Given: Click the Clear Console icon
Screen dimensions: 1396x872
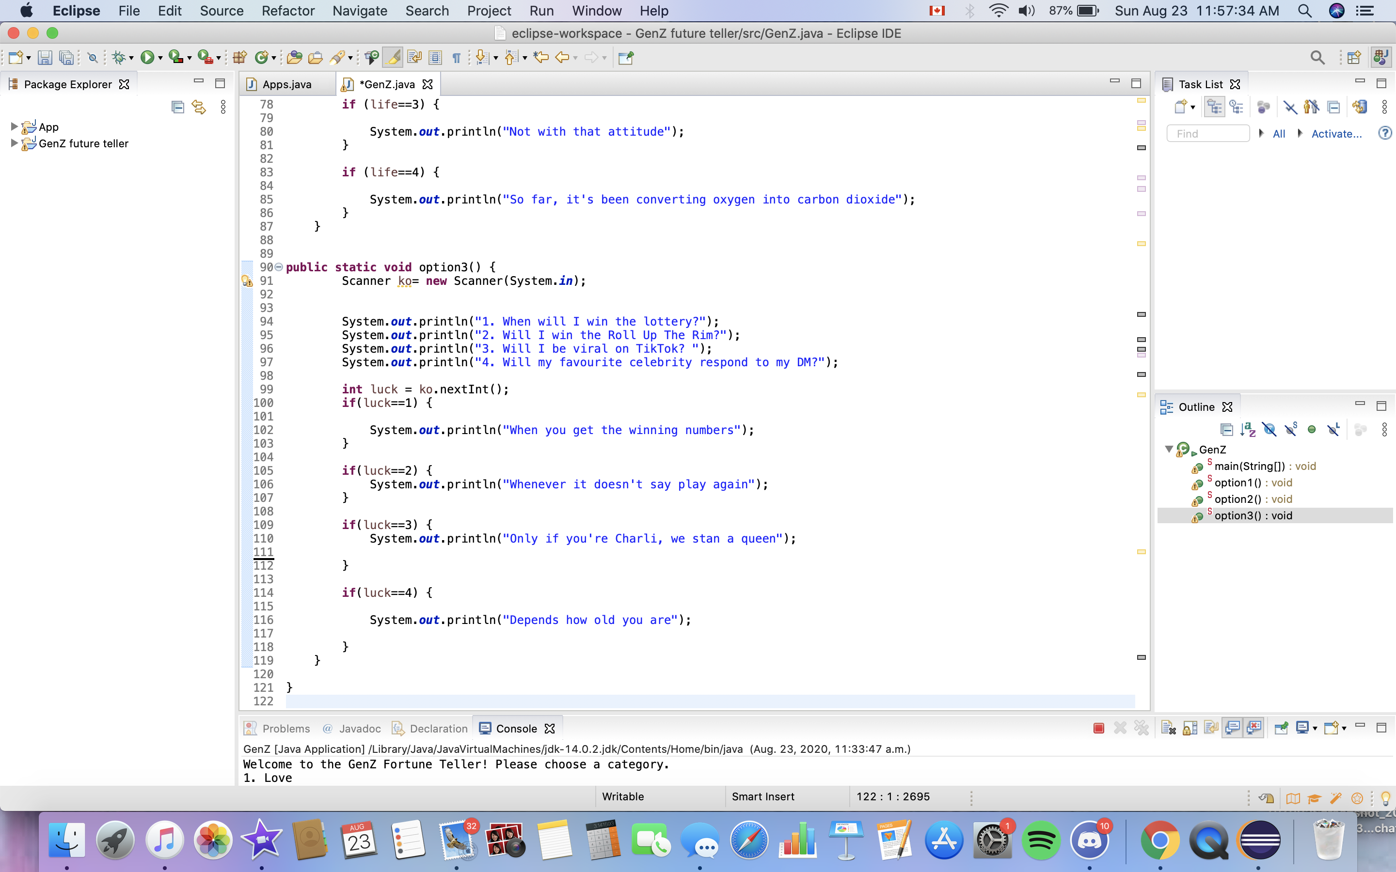Looking at the screenshot, I should click(x=1168, y=729).
